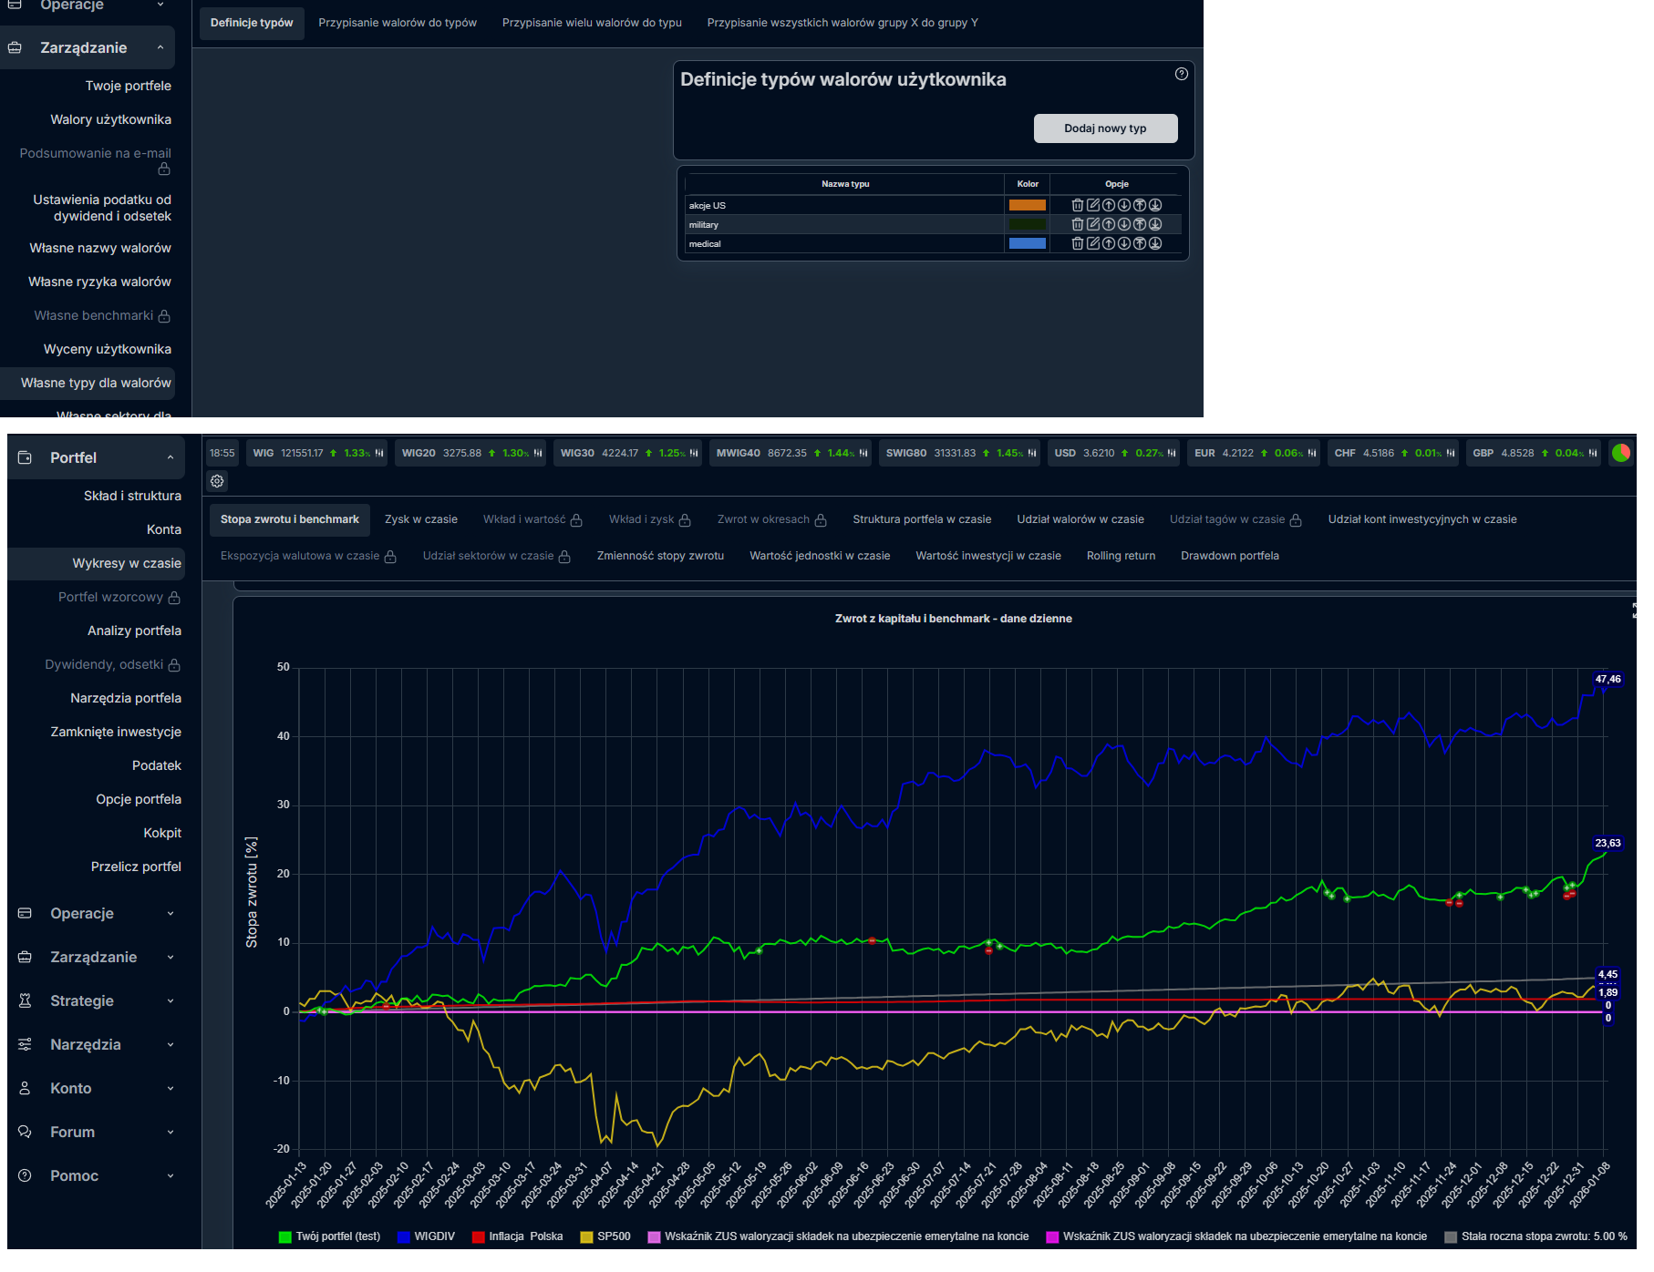Open Twoje portfele in the sidebar
1654x1272 pixels.
coord(128,86)
